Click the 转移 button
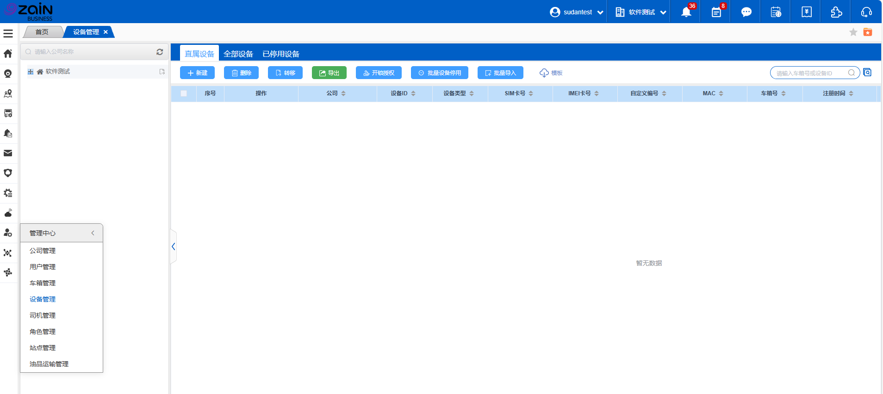883x394 pixels. (x=285, y=73)
